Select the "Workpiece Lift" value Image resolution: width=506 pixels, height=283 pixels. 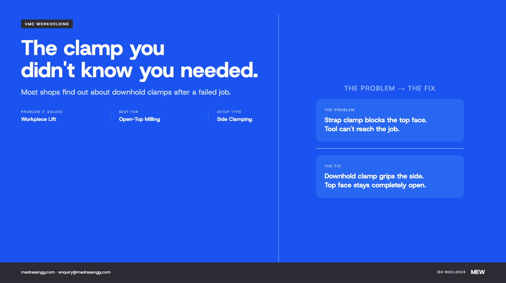[39, 119]
